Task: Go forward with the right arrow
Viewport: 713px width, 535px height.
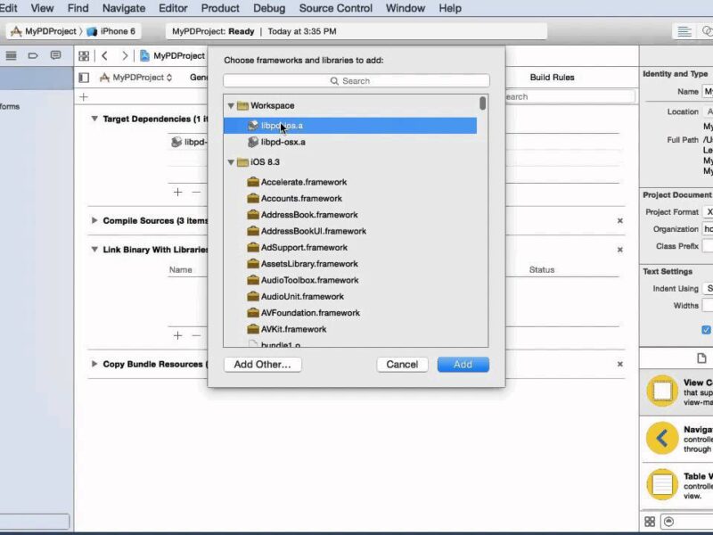Action: [125, 55]
